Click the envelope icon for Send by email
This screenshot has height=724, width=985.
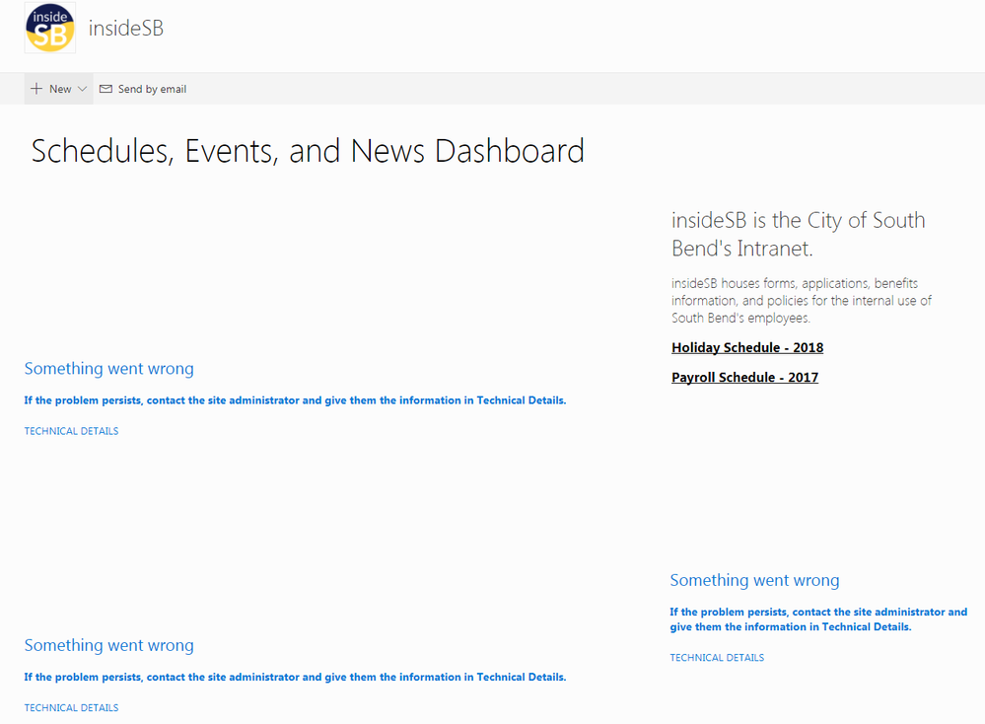pos(106,89)
